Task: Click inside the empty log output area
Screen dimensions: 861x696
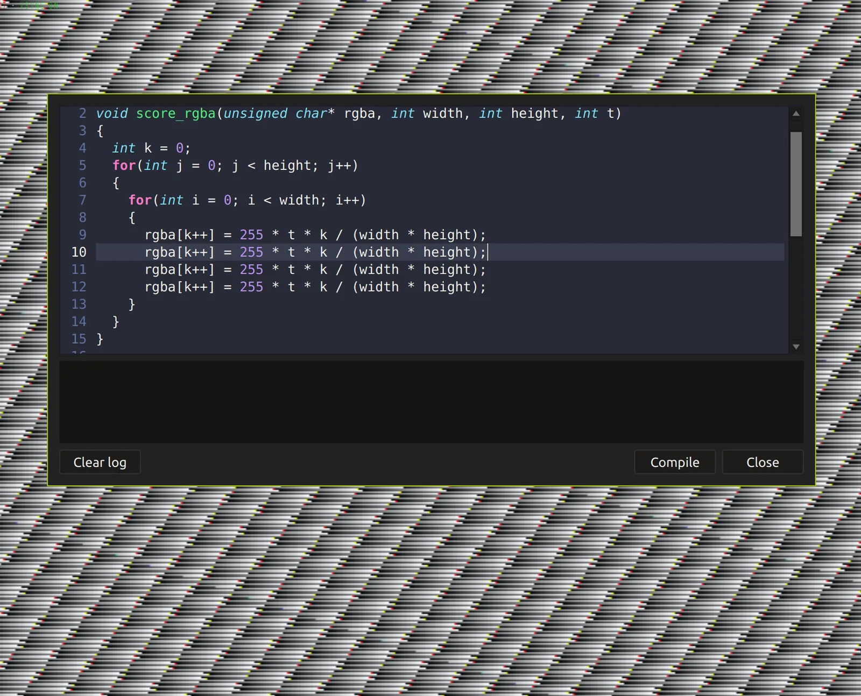Action: point(431,402)
